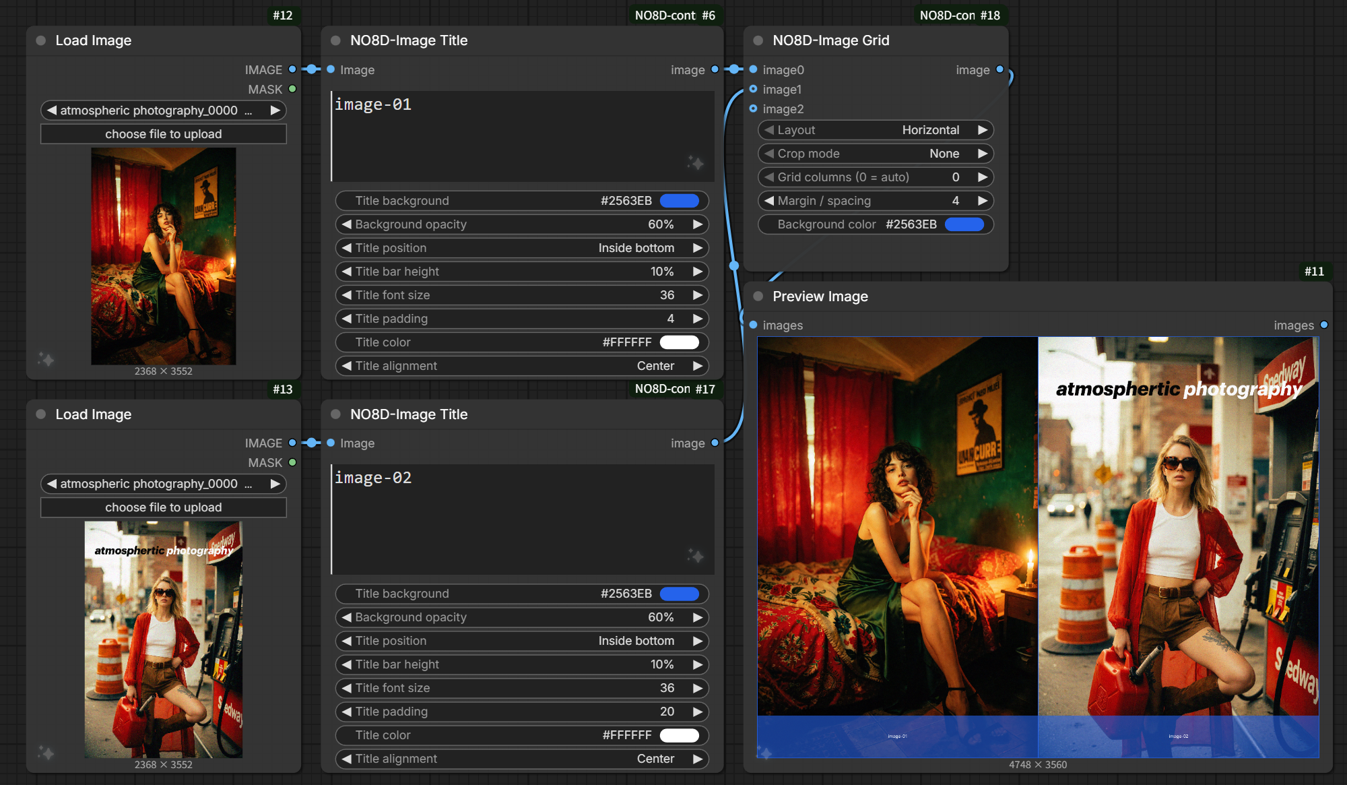Click the IMAGE output socket on Load Image #12
Screen dimensions: 1347x785
tap(292, 69)
